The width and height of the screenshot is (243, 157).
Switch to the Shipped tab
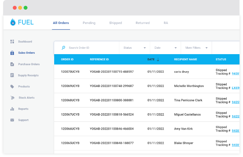[115, 23]
